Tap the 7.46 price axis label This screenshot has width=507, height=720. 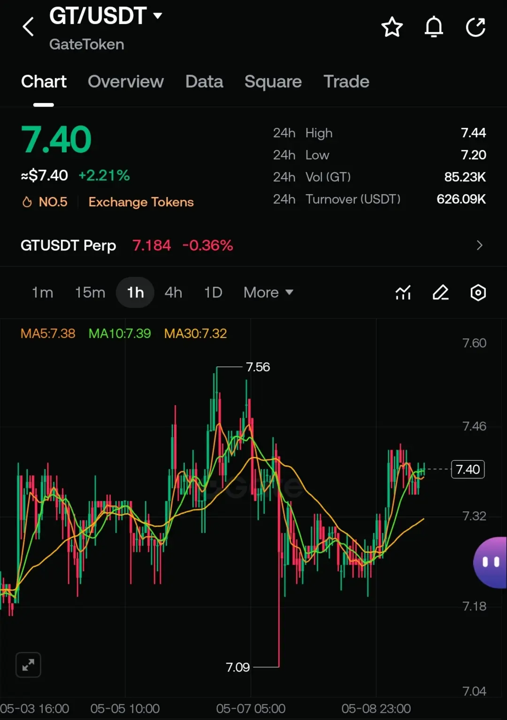(474, 426)
